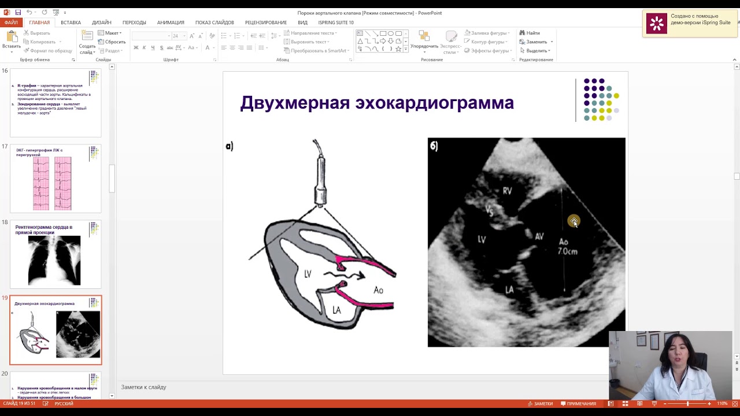The width and height of the screenshot is (740, 416).
Task: Open the font name combo box
Action: point(151,36)
